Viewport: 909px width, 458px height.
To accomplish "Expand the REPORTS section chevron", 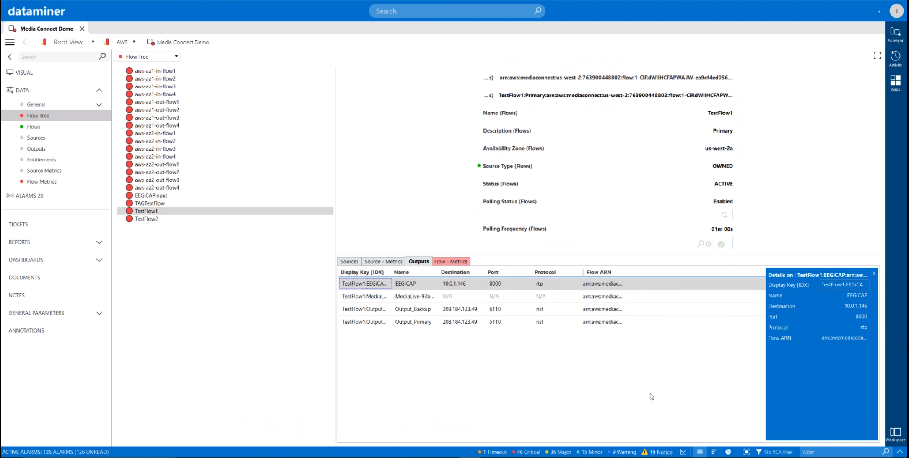I will tap(99, 242).
